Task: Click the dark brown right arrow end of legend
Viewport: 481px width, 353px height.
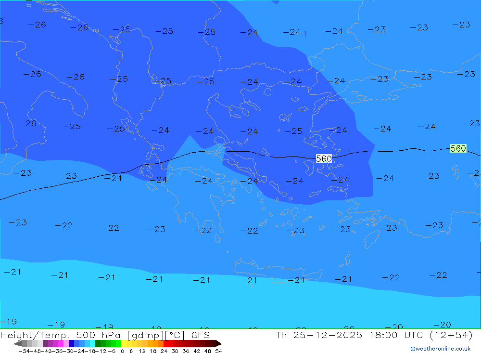Action: [219, 343]
